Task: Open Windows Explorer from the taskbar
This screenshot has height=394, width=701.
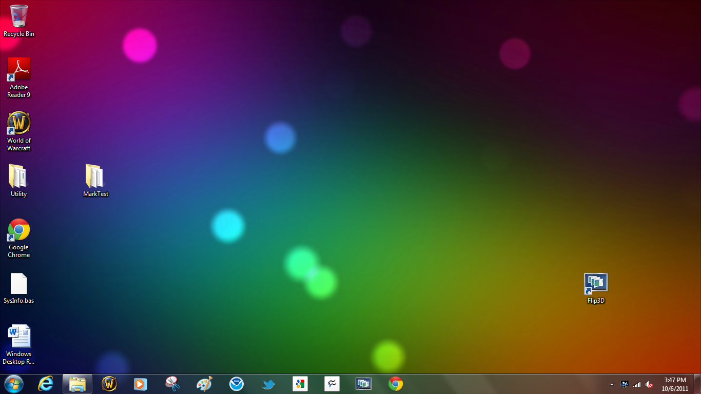Action: click(x=77, y=384)
